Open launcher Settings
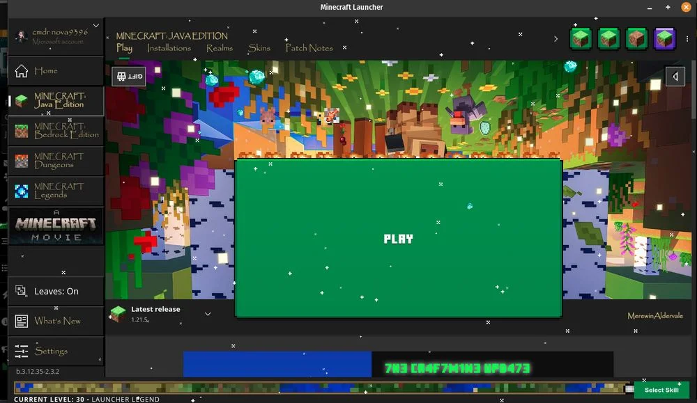 56,351
